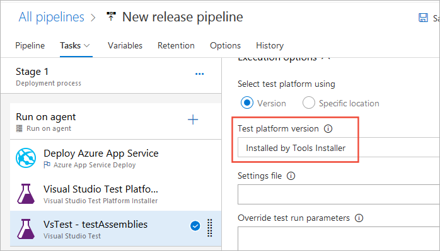Select the VsTest - testAssemblies task

point(115,229)
